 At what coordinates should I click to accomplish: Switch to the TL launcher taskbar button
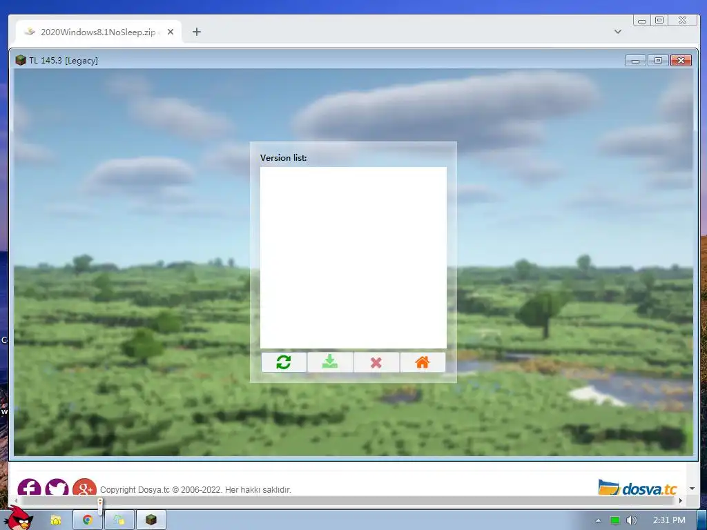point(151,520)
